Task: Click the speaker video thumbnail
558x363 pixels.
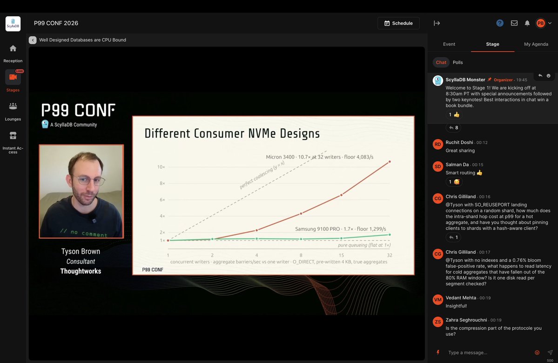Action: (x=81, y=191)
